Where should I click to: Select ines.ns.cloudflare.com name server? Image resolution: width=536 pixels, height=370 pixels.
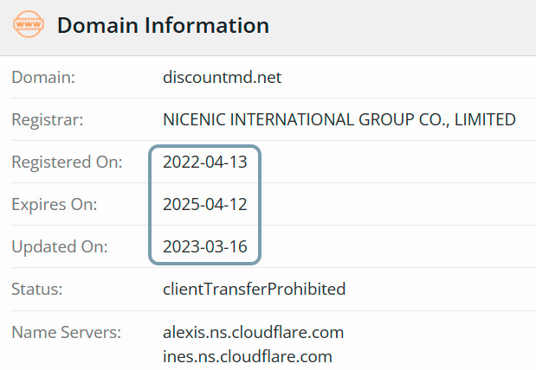point(248,356)
